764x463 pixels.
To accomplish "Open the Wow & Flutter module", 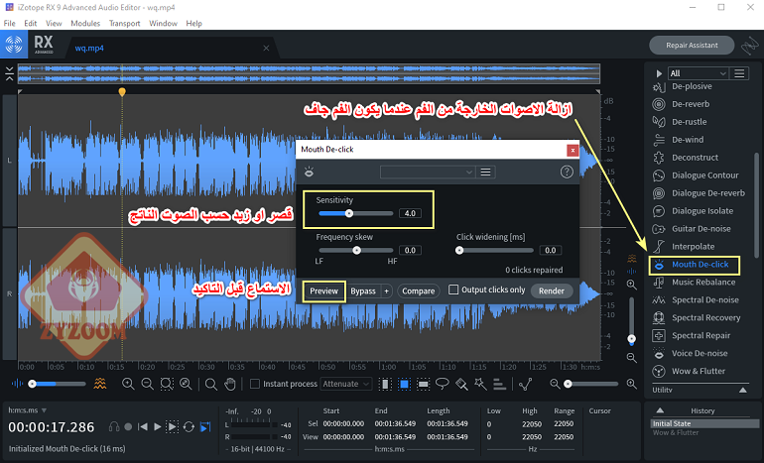I will pyautogui.click(x=698, y=371).
